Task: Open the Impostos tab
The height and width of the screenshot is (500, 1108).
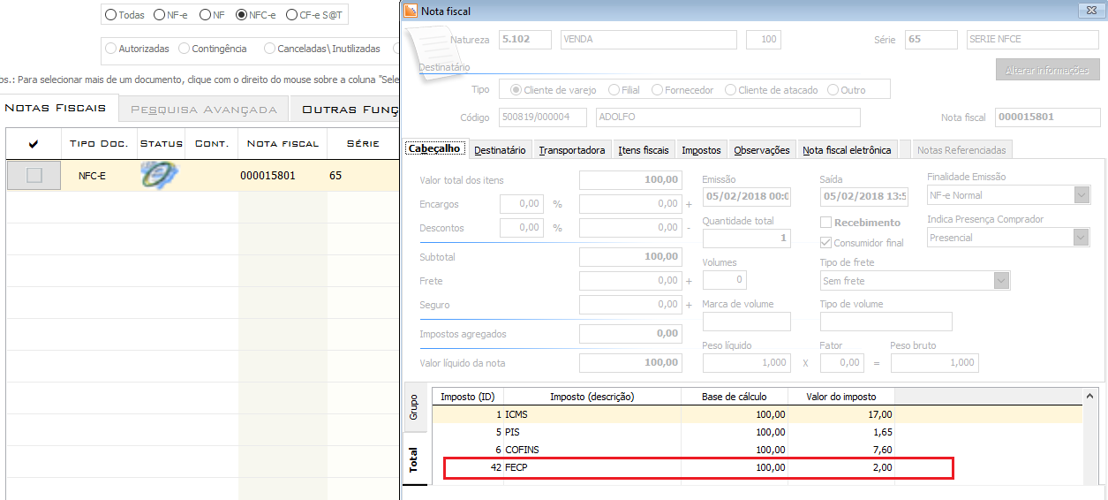Action: (702, 150)
